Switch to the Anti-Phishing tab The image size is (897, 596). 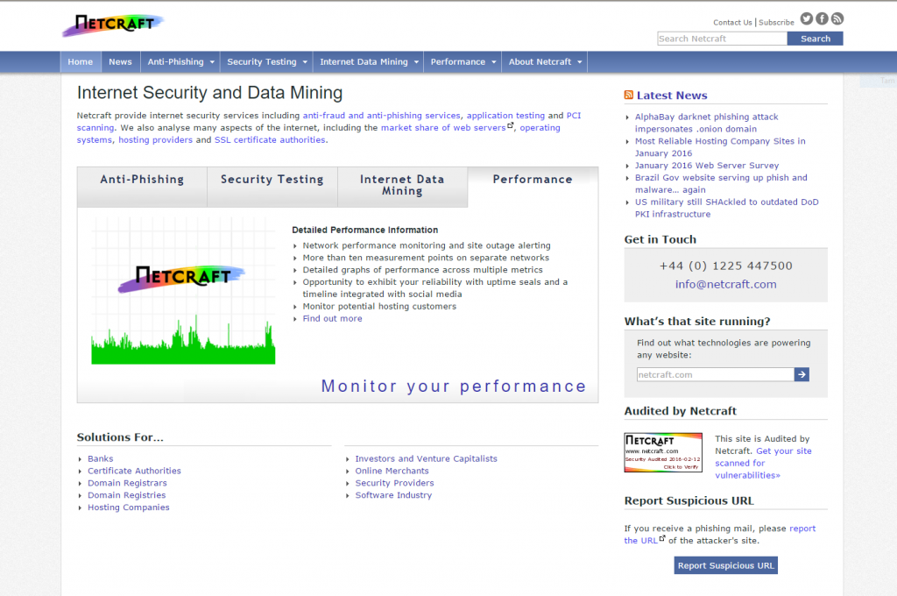coord(142,180)
